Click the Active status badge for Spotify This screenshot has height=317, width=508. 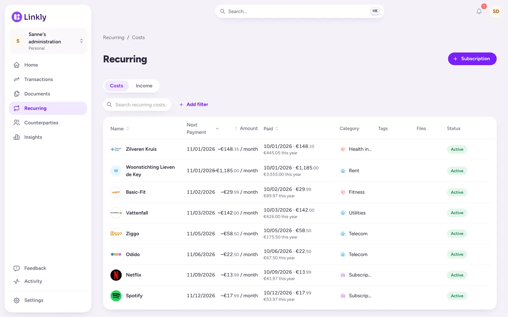(457, 296)
